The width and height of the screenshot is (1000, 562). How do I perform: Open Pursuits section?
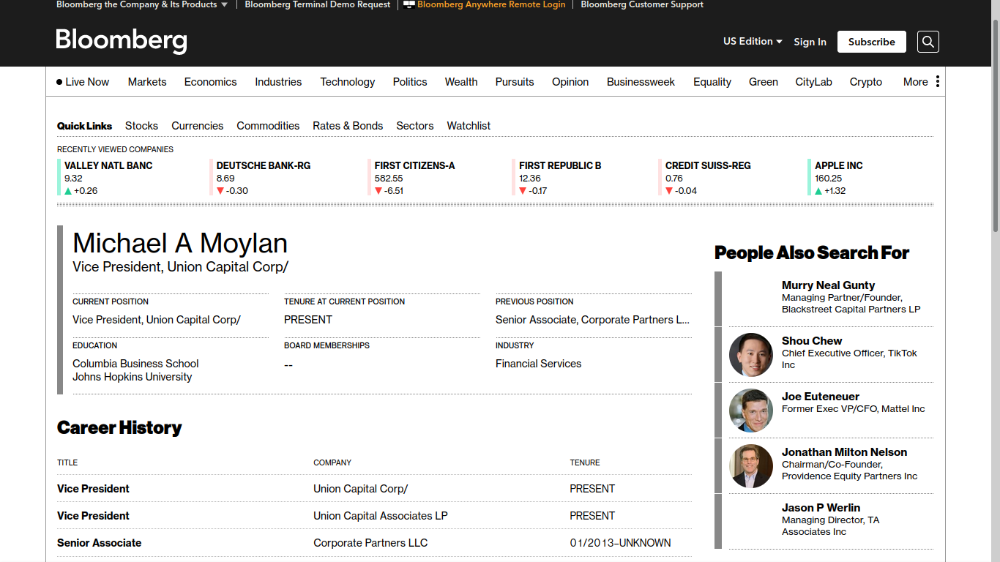515,82
